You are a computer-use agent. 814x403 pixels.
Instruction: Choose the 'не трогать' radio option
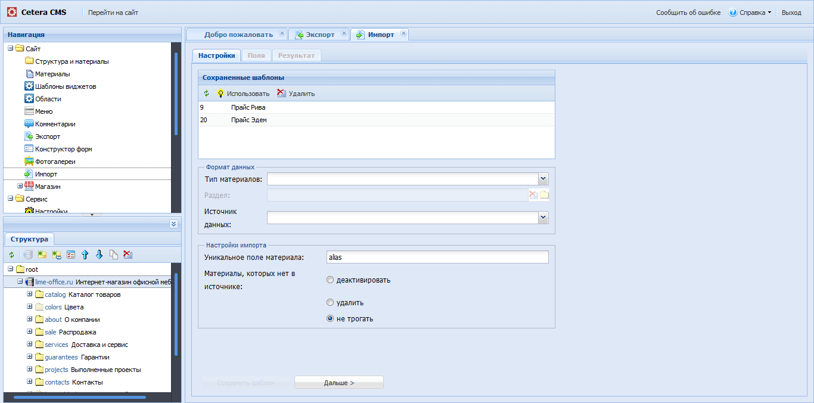(330, 318)
